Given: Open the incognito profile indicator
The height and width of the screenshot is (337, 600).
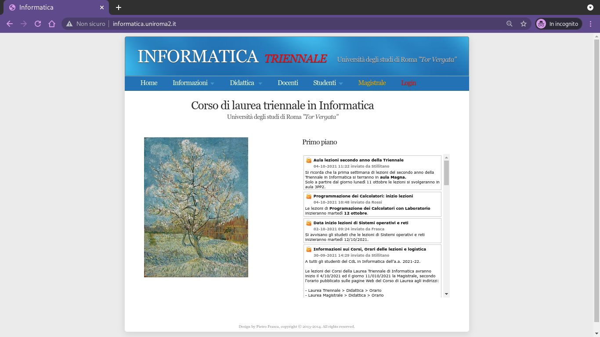Looking at the screenshot, I should pyautogui.click(x=559, y=24).
